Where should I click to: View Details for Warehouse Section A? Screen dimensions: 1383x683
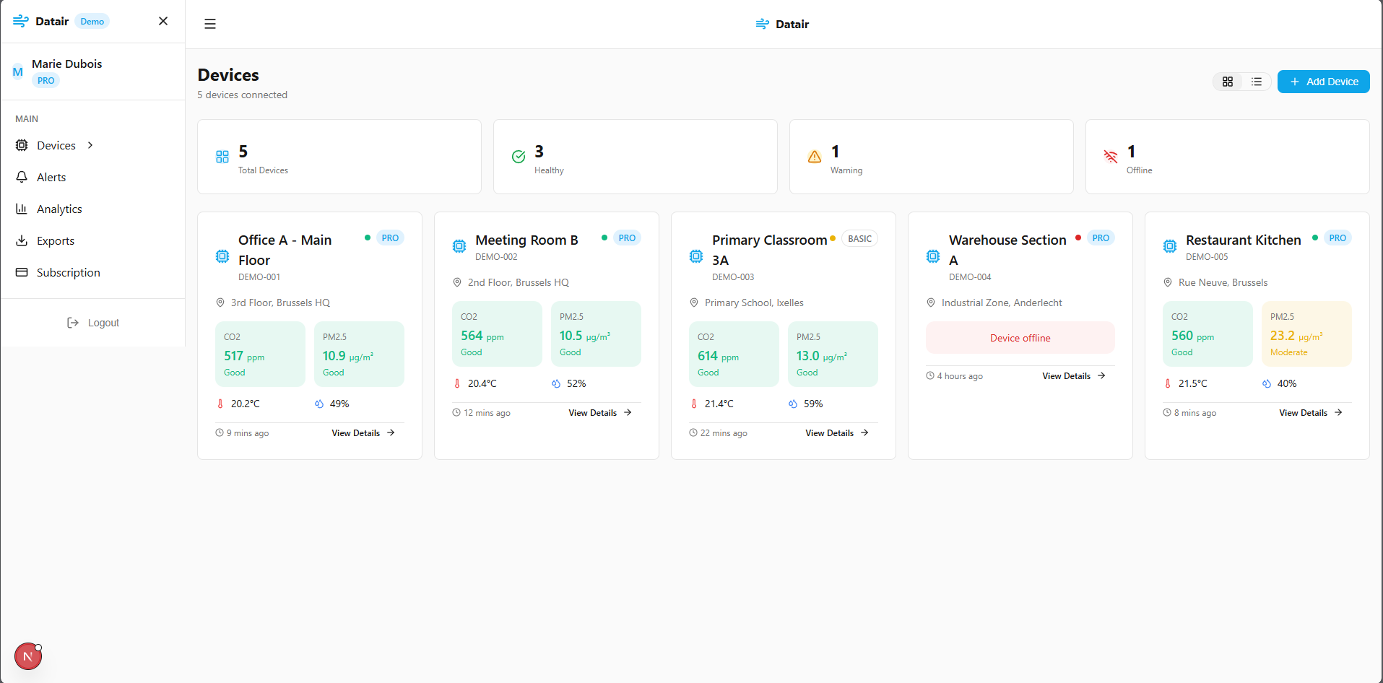(1074, 376)
